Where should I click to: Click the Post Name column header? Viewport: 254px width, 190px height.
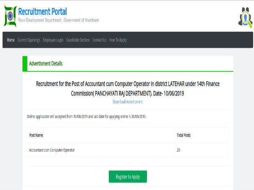[x=36, y=135]
